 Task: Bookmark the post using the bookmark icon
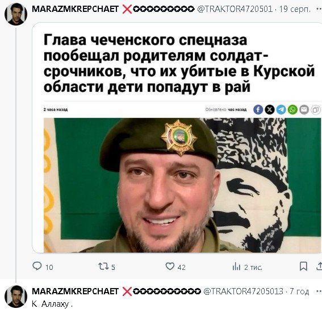point(303,267)
